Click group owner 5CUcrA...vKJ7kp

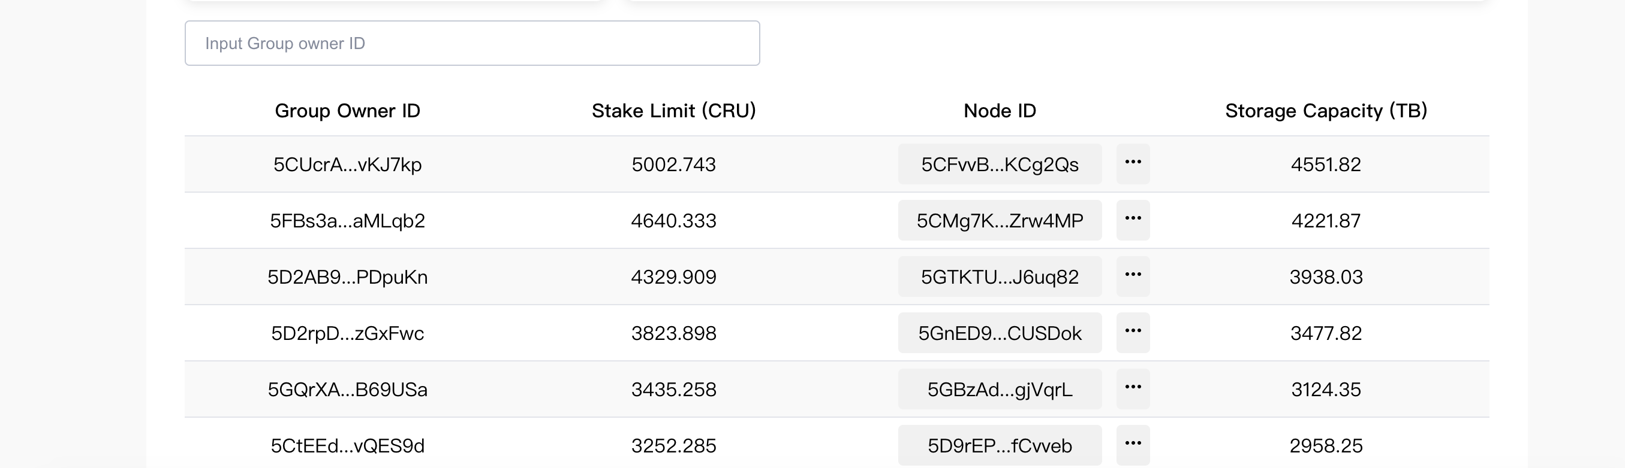point(348,165)
